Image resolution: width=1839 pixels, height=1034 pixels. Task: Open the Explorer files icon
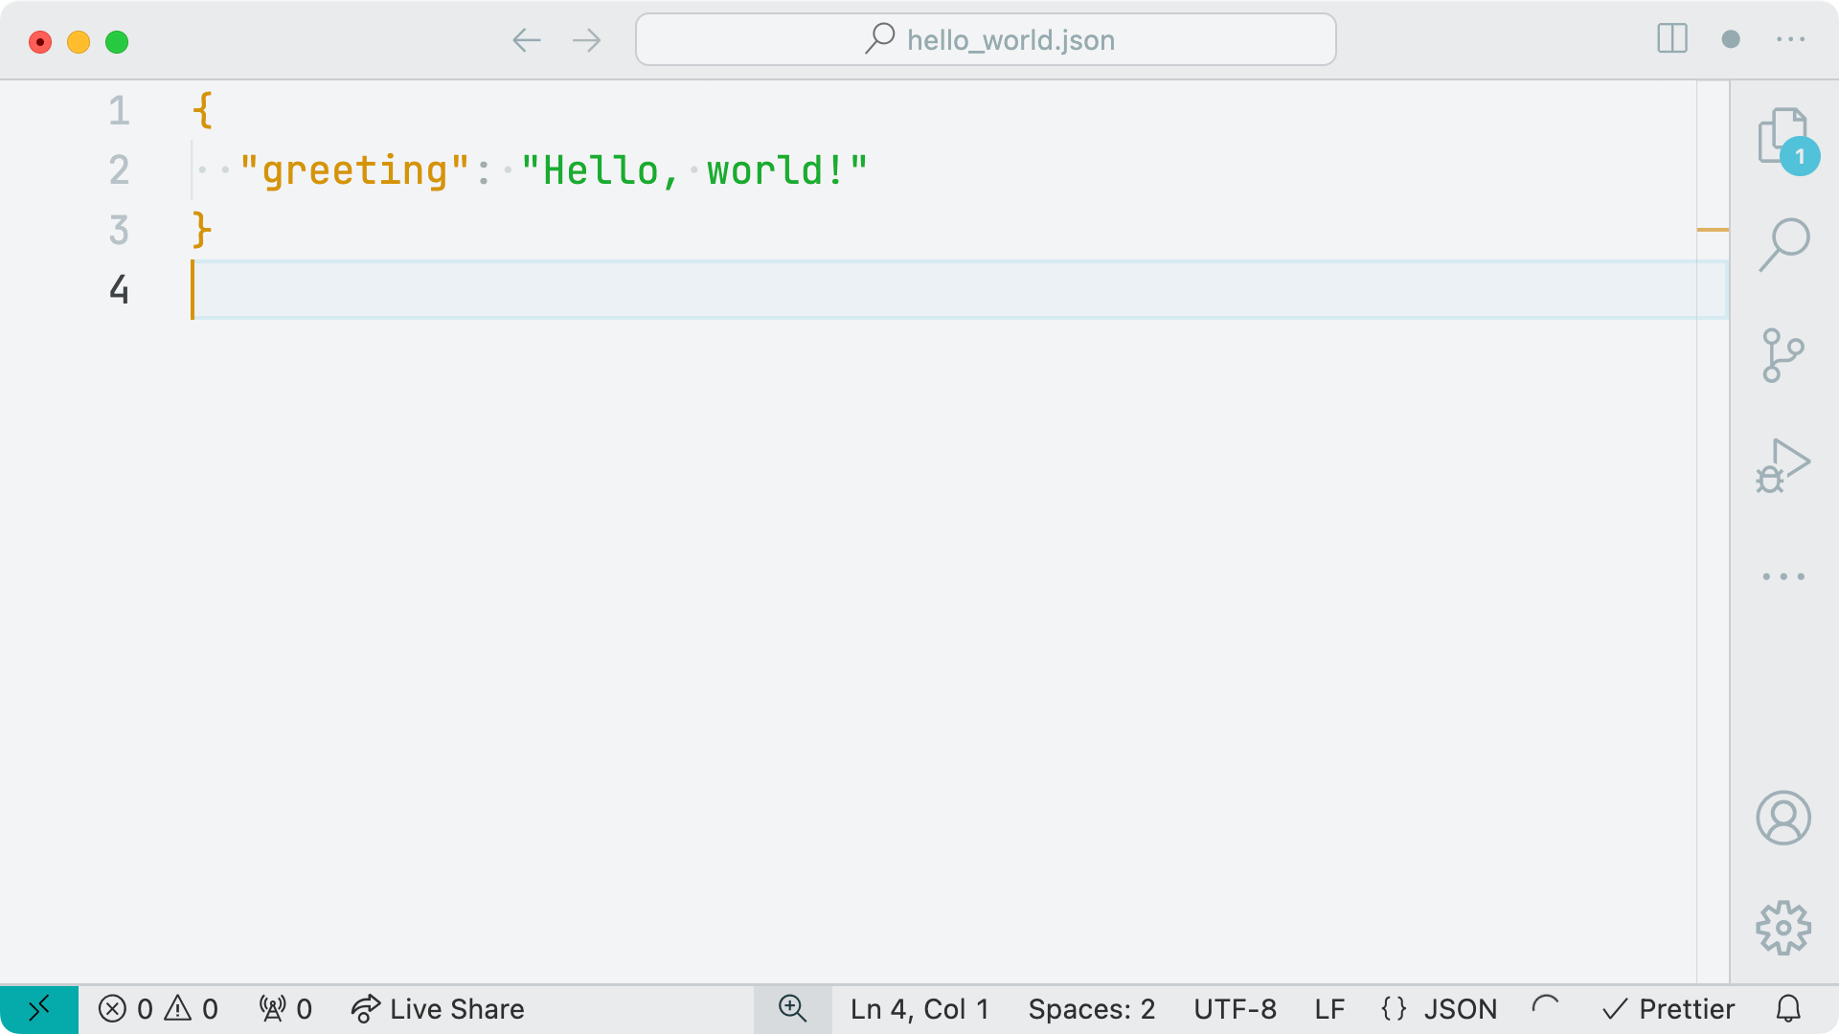[x=1782, y=137]
